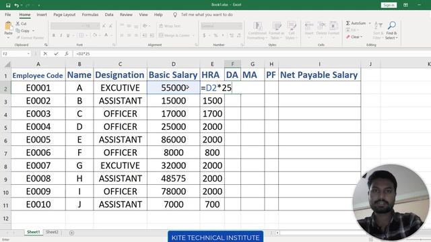The width and height of the screenshot is (431, 242).
Task: Cut the selection with scissors icon
Action: click(x=18, y=24)
